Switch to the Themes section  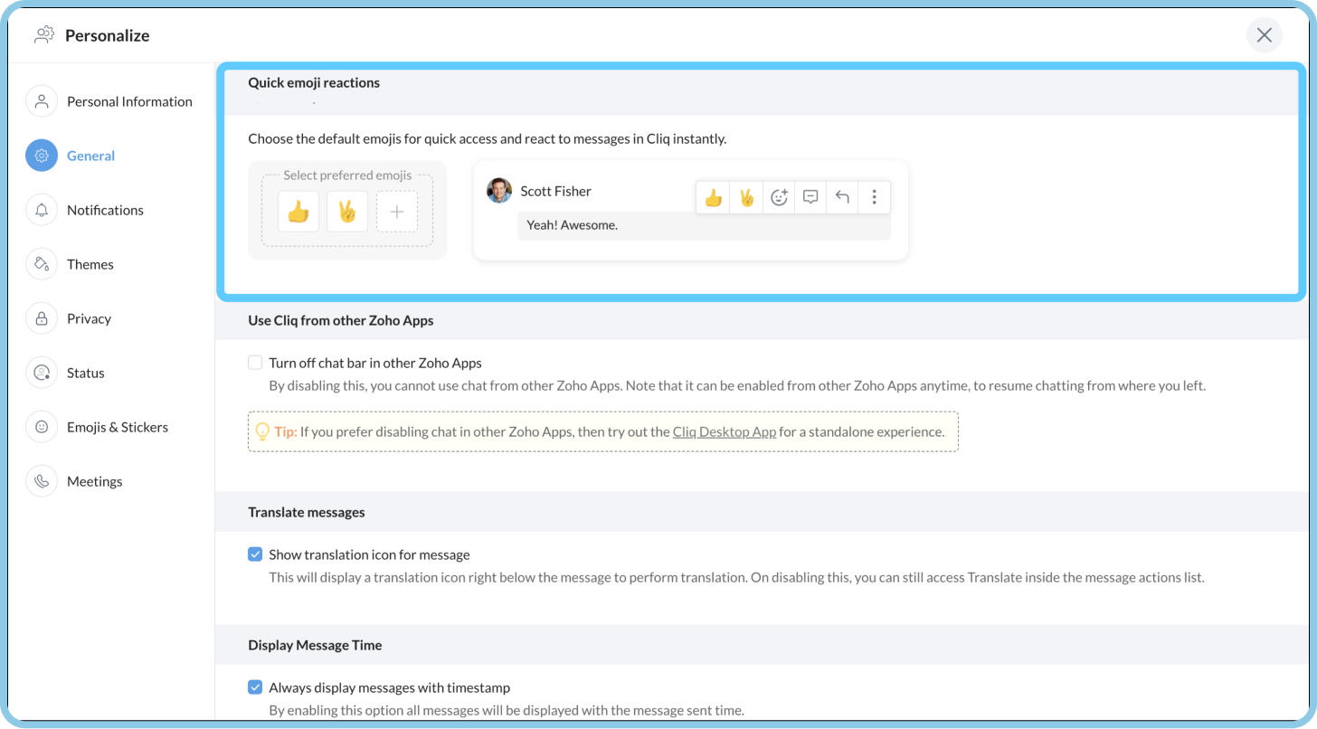90,263
